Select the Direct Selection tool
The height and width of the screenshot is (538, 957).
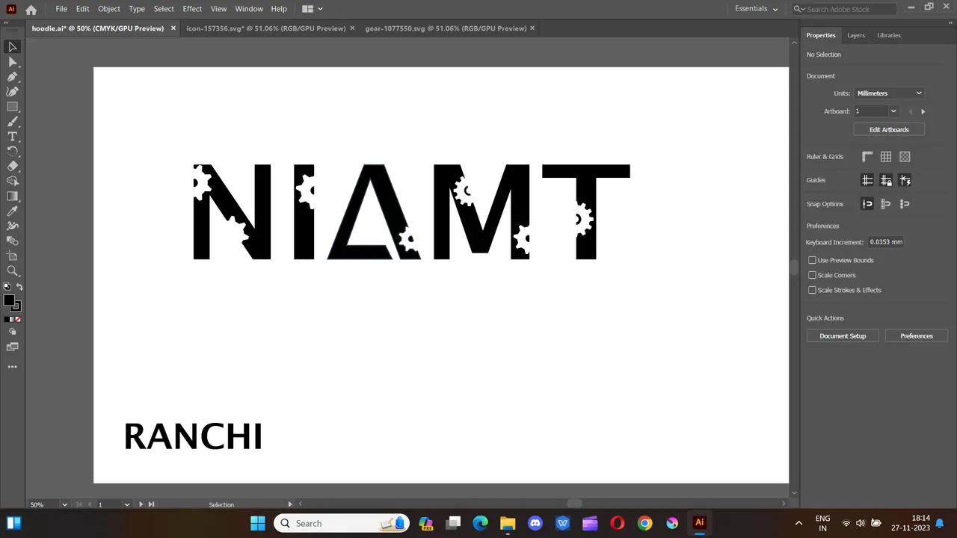coord(12,61)
